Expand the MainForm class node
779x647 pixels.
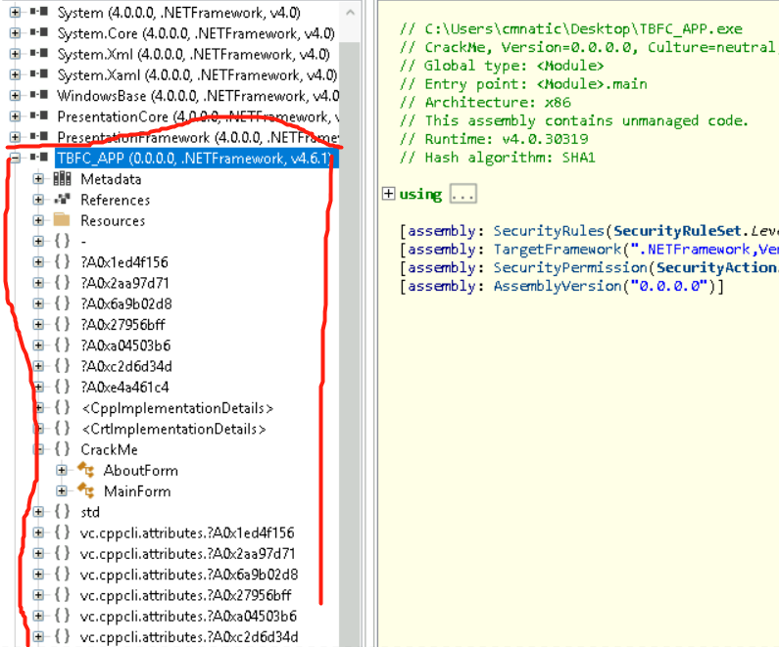62,491
